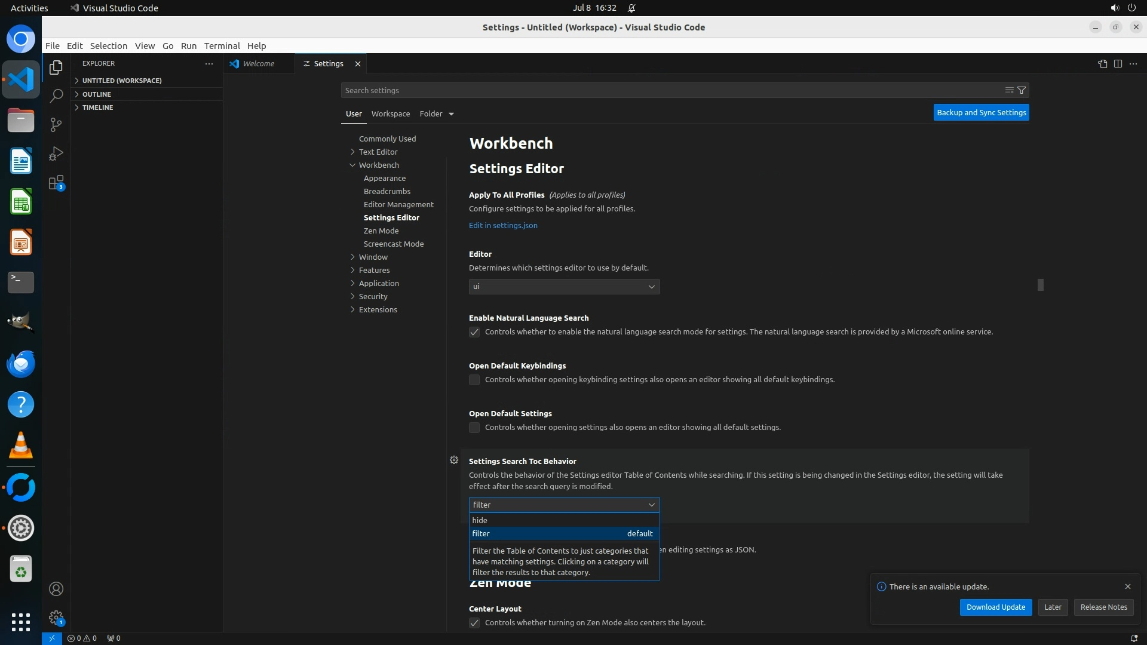Check the Open Default Settings checkbox

pyautogui.click(x=474, y=428)
